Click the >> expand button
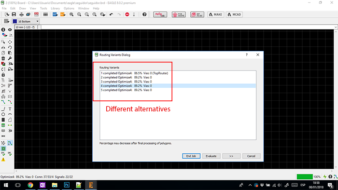This screenshot has width=338, height=190. (x=231, y=156)
